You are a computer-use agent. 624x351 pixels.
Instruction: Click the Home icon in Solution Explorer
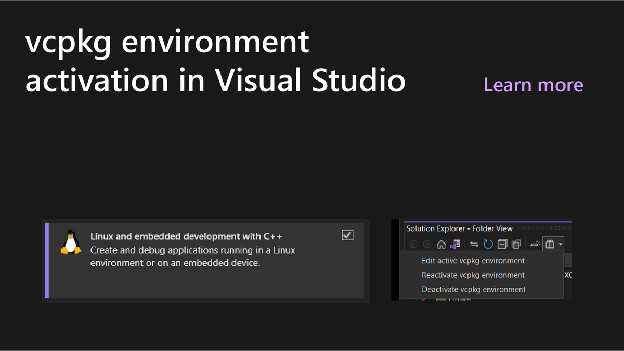[x=441, y=244]
